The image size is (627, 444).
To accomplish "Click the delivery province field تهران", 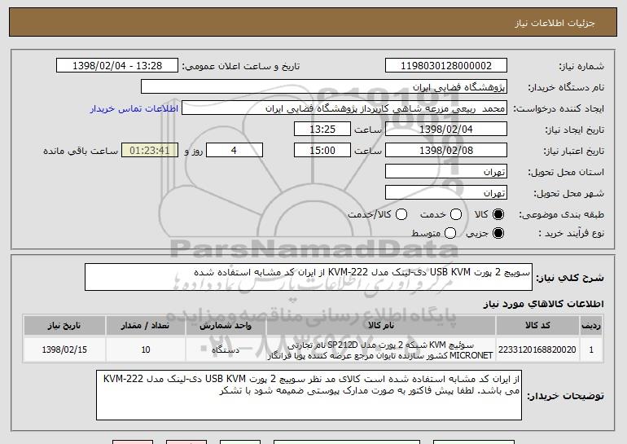I will pos(446,172).
